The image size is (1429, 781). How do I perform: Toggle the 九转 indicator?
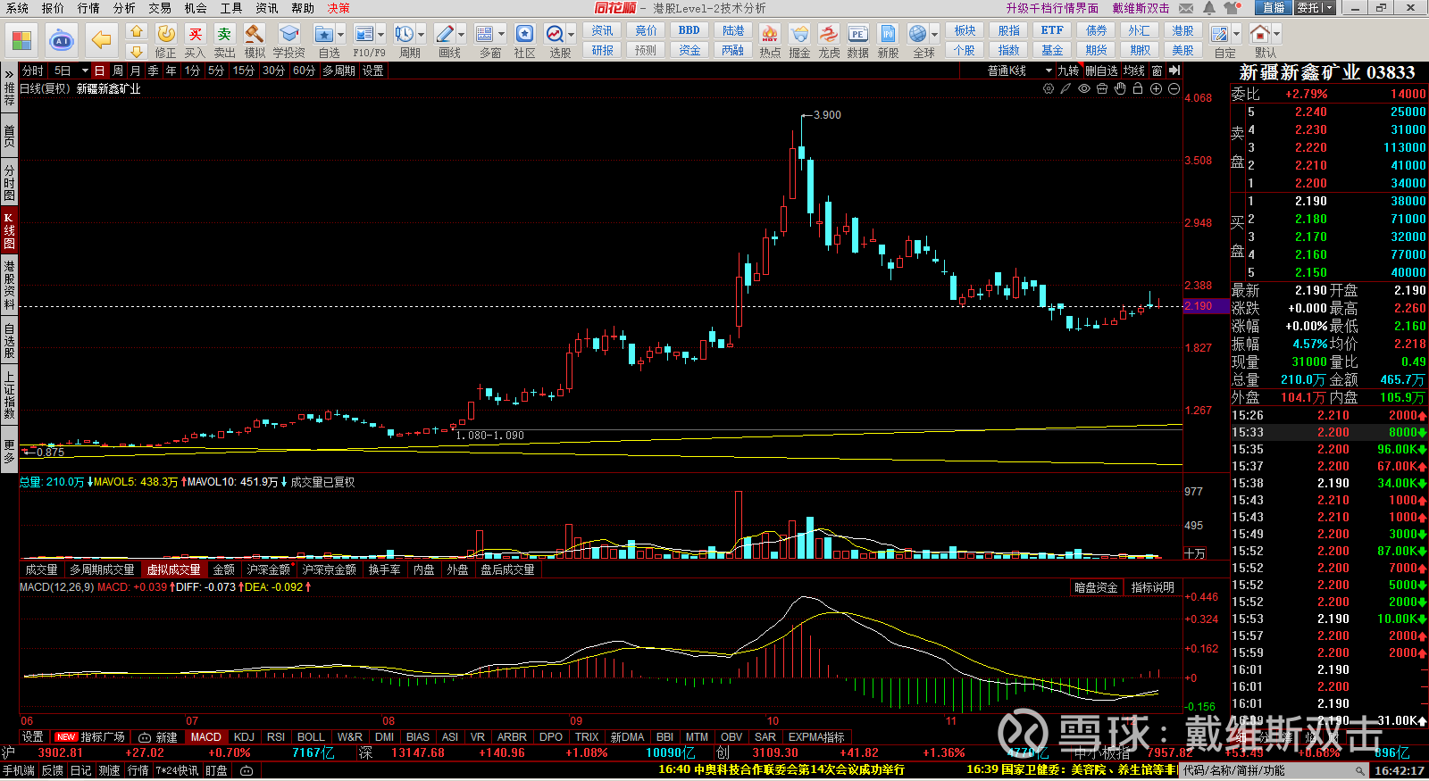tap(1068, 71)
